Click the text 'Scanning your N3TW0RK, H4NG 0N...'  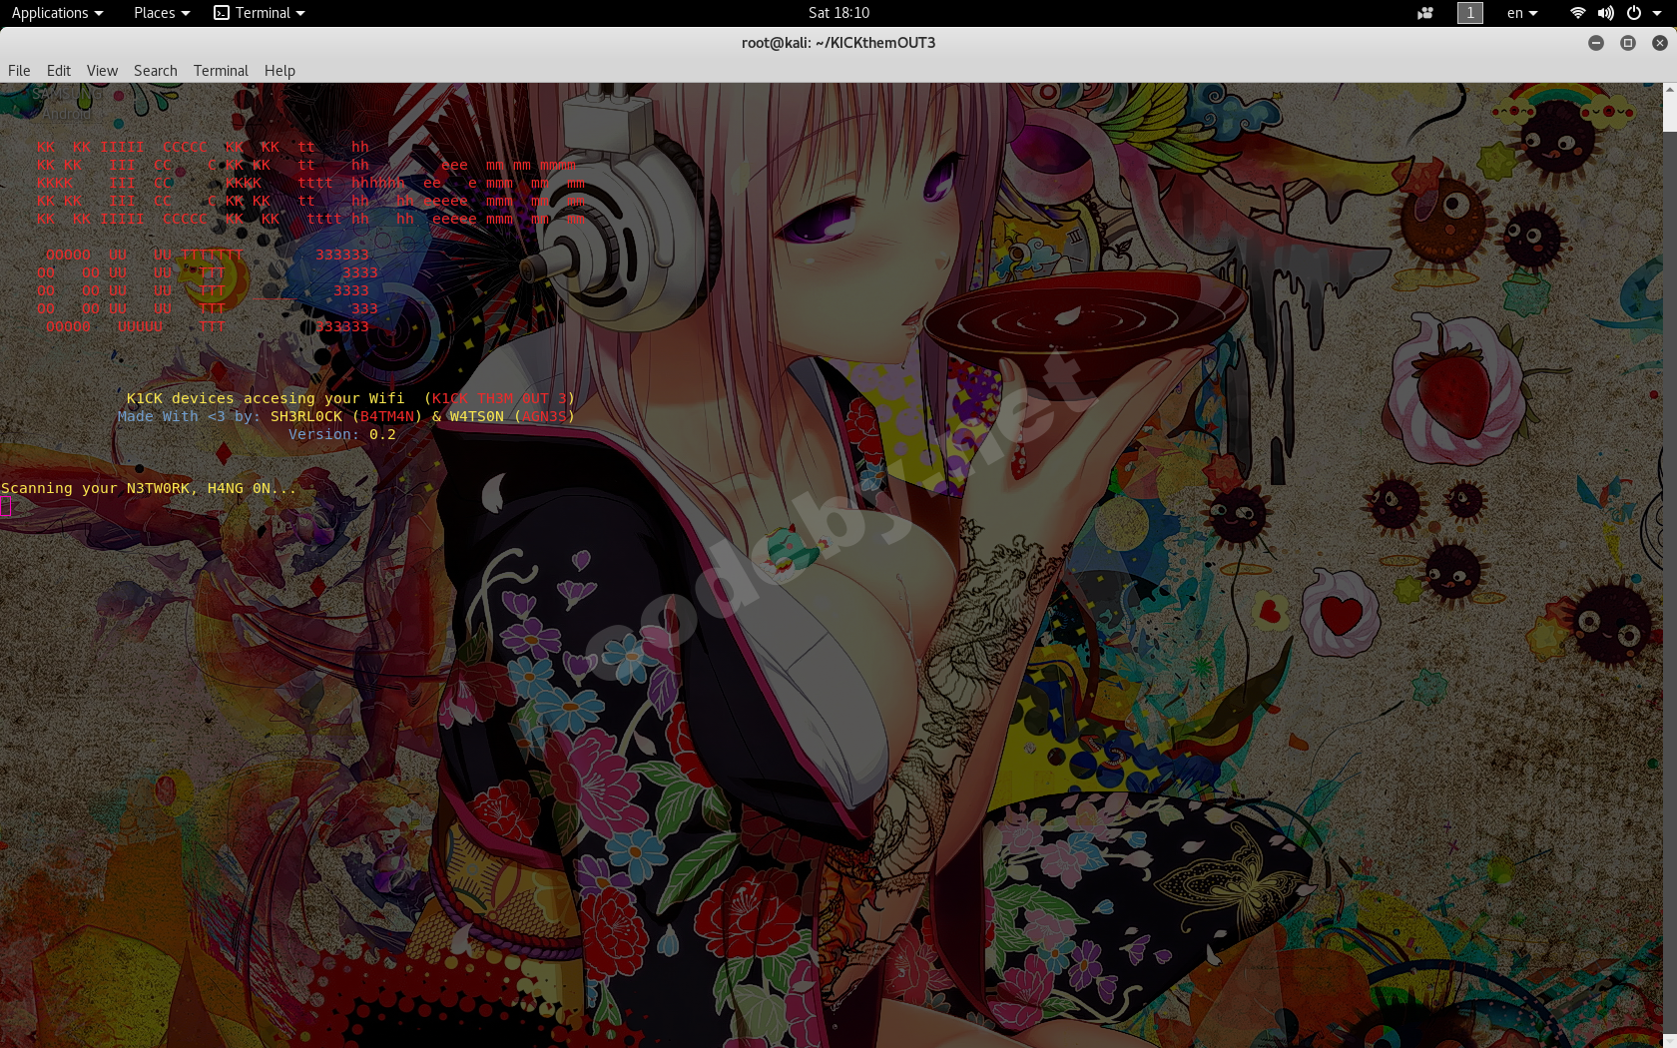pos(149,488)
